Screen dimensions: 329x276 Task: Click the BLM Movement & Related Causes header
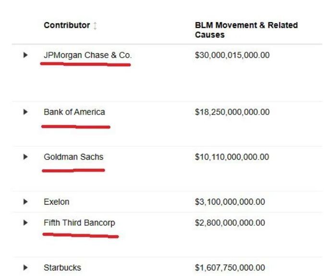click(246, 30)
